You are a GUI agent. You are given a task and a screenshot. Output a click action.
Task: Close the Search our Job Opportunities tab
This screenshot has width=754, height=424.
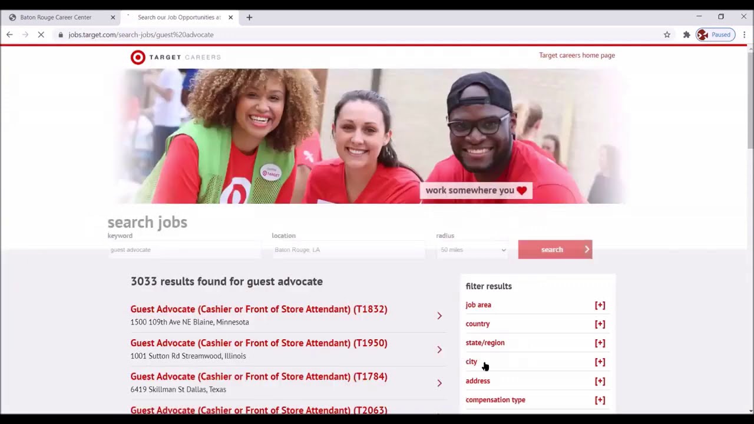pos(230,17)
